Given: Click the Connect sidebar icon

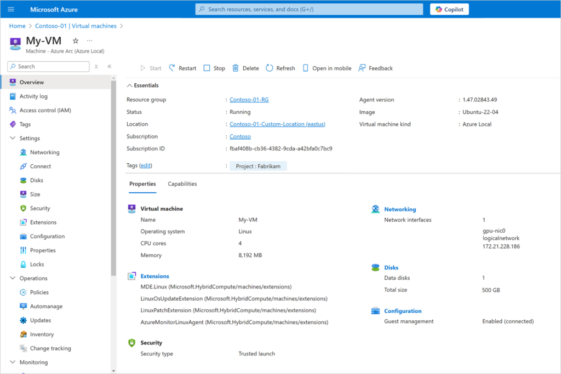Looking at the screenshot, I should click(x=23, y=166).
